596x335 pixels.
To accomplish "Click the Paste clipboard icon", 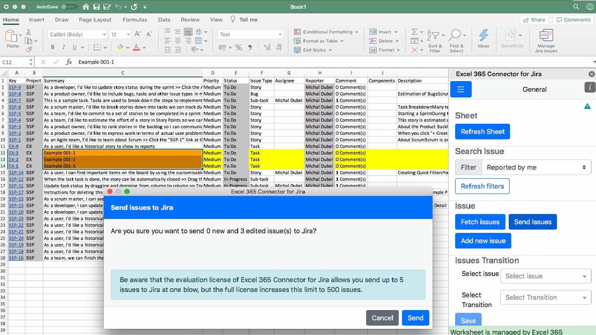I will pyautogui.click(x=12, y=36).
